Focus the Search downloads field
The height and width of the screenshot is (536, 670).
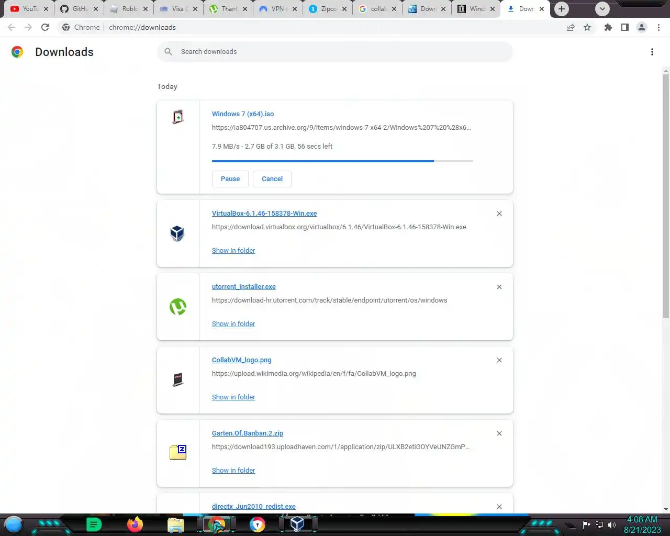335,52
